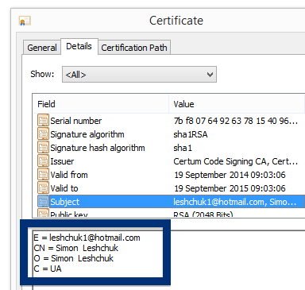Click the O = Simon Leshchuk detail line
The width and height of the screenshot is (305, 290).
pyautogui.click(x=73, y=258)
